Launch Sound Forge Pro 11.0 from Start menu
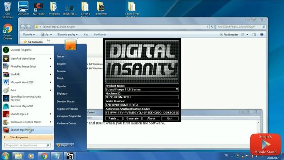Screen dimensions: 284x160 pos(28,130)
